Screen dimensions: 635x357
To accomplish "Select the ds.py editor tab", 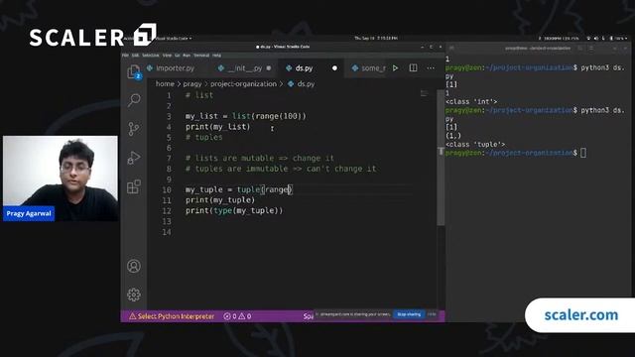I will [305, 68].
